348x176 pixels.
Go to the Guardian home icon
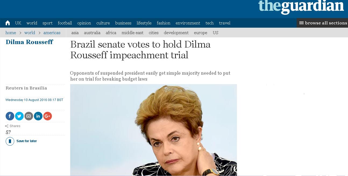click(8, 23)
